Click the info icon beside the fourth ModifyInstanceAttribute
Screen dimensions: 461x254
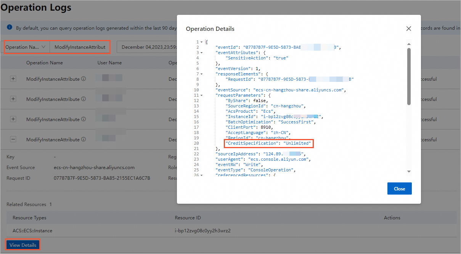click(83, 140)
